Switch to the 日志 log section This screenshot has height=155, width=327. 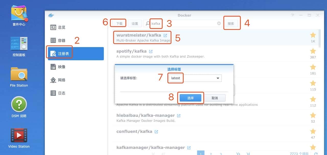tap(75, 93)
